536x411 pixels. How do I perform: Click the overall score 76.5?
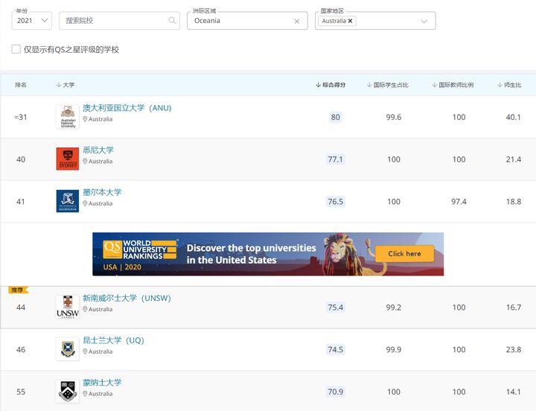335,201
